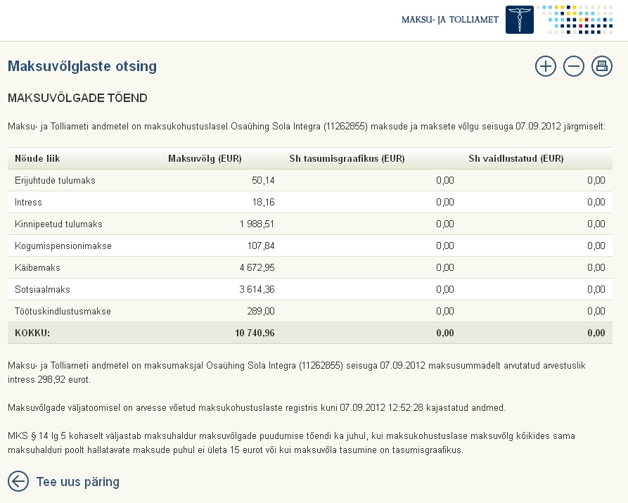Image resolution: width=628 pixels, height=503 pixels.
Task: Click the 'Sh vaidlustatud (EUR)' column header
Action: click(x=516, y=159)
